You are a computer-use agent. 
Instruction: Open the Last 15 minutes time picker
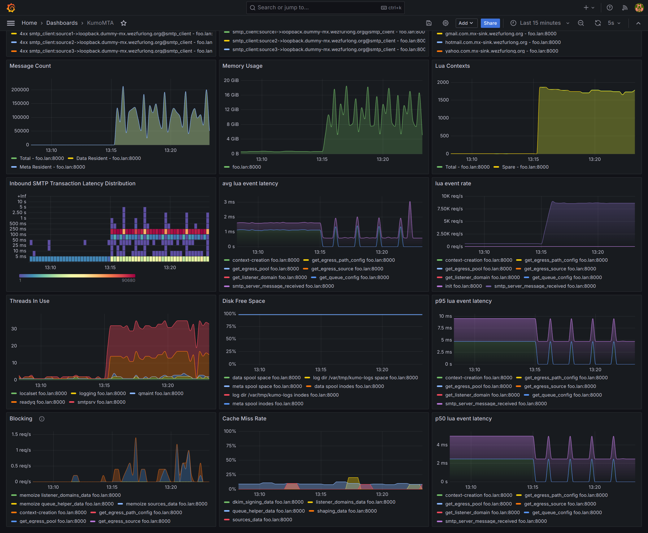coord(540,23)
